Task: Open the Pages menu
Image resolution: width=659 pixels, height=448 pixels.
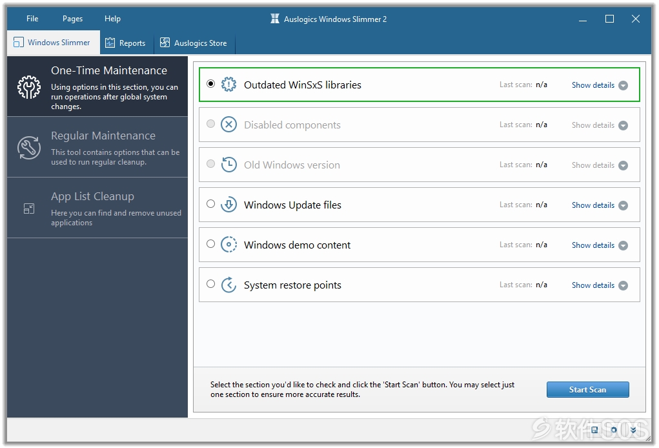Action: 73,19
